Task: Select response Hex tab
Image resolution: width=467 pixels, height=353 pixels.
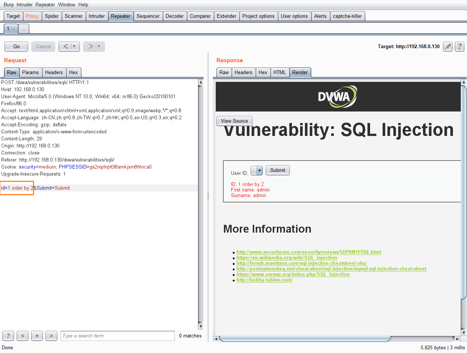Action: (263, 72)
